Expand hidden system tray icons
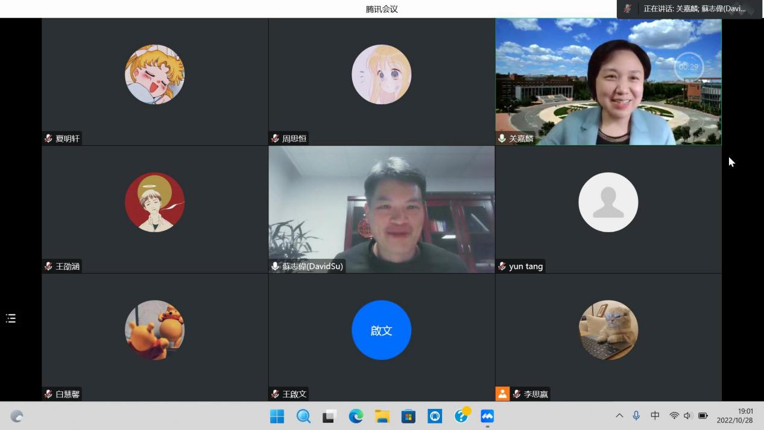 (x=619, y=416)
